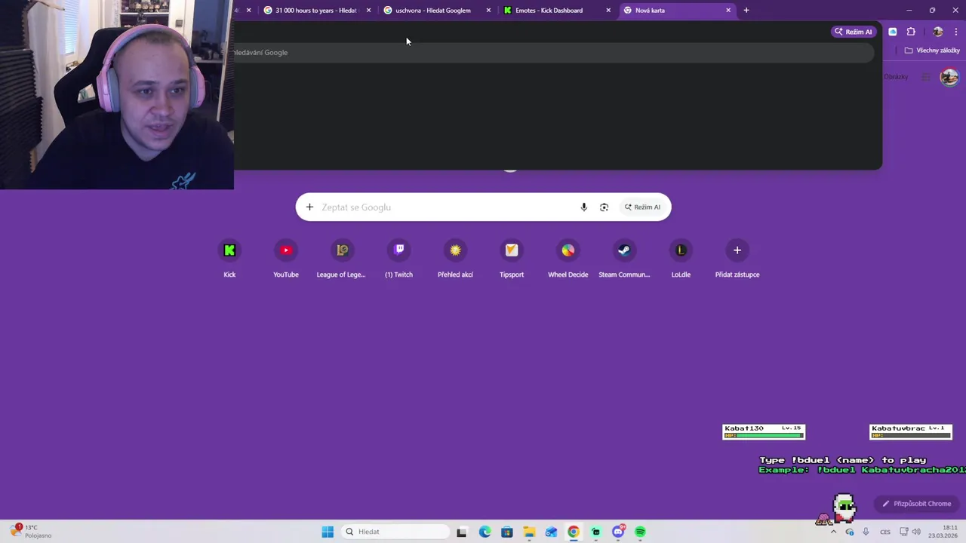Add a new shortcut with Přidat zástupce
The width and height of the screenshot is (966, 543).
pos(737,259)
